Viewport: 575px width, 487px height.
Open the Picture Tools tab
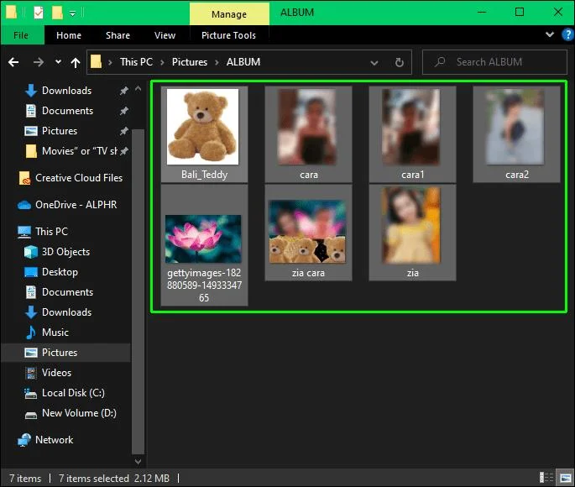tap(228, 35)
